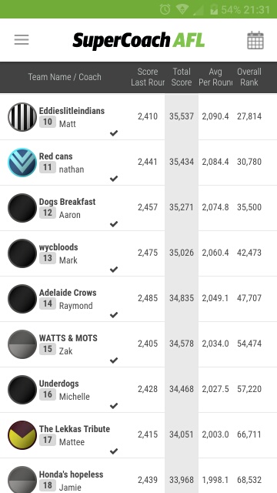Tap checkmark on Underdogs row

pos(114,406)
